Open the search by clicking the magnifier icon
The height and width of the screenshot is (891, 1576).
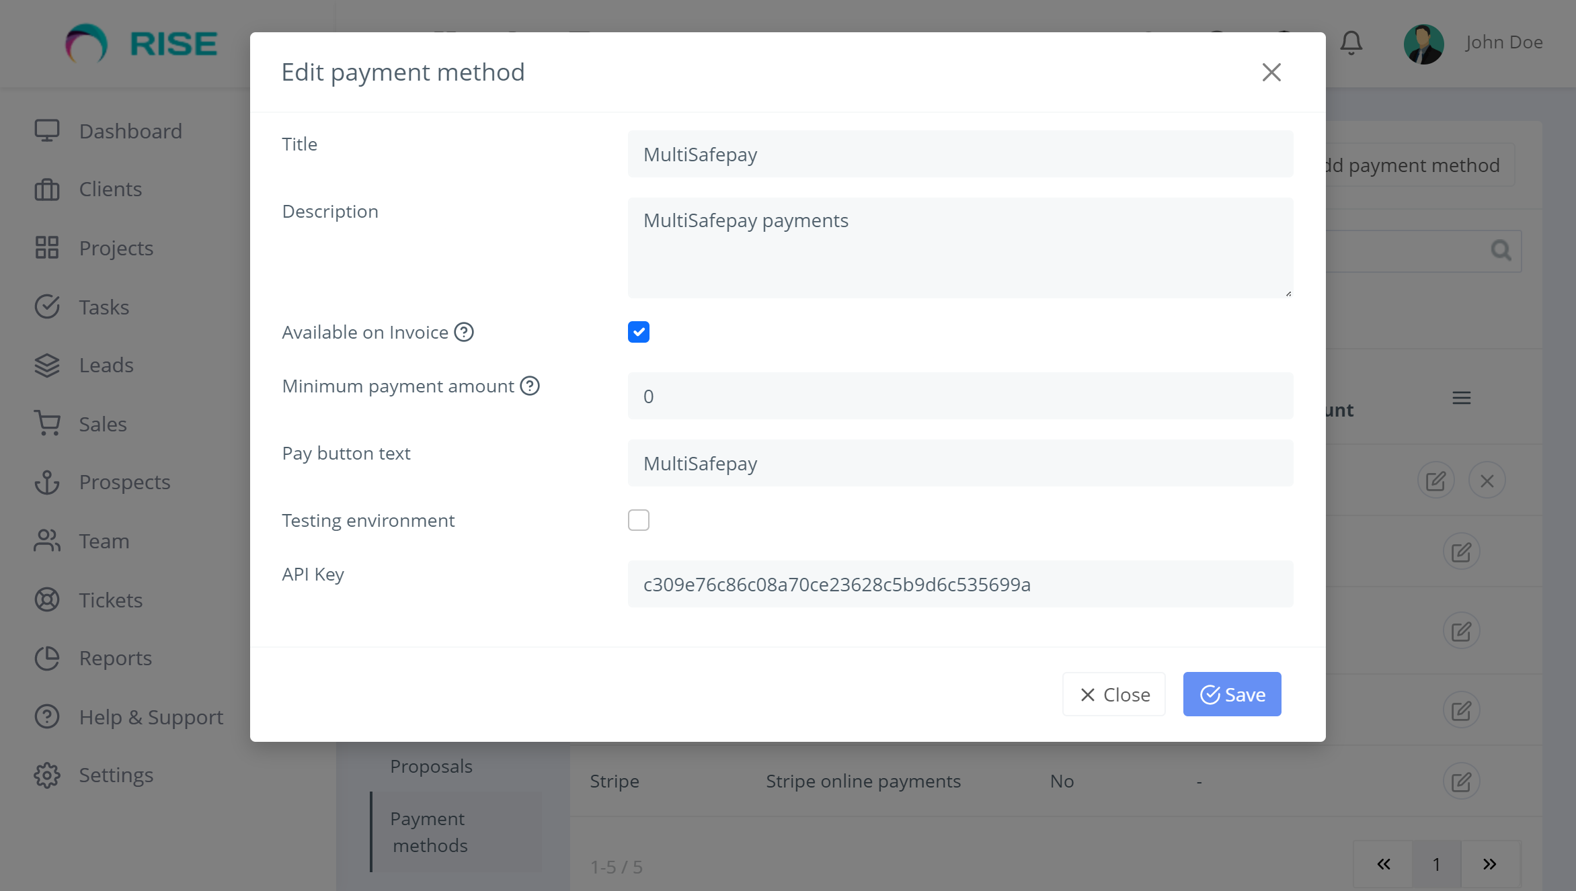point(1501,250)
